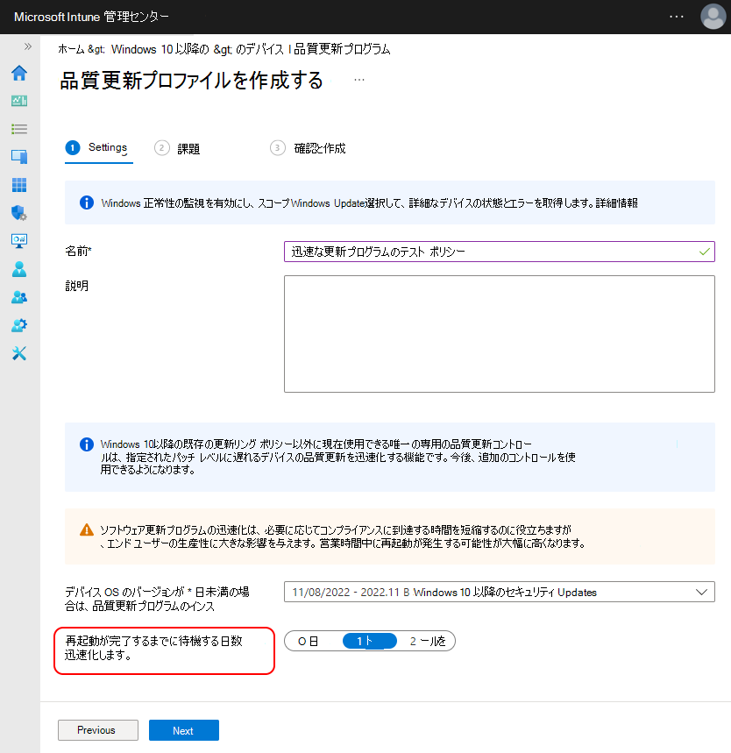Click the ホーム breadcrumb link
Screen dimensions: 731x753
click(x=71, y=49)
